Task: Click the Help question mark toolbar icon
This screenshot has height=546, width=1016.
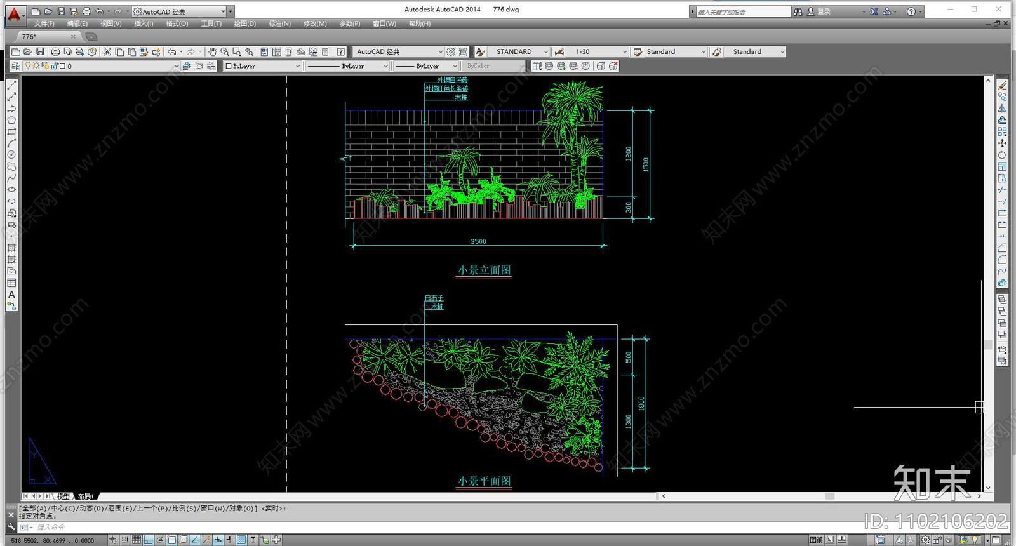Action: (x=341, y=52)
